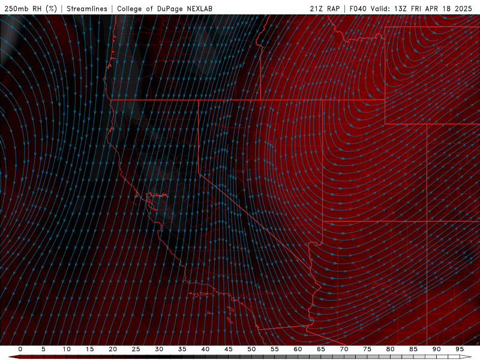The width and height of the screenshot is (480, 360).
Task: Click the colorbar tick label "95"
Action: coord(460,349)
